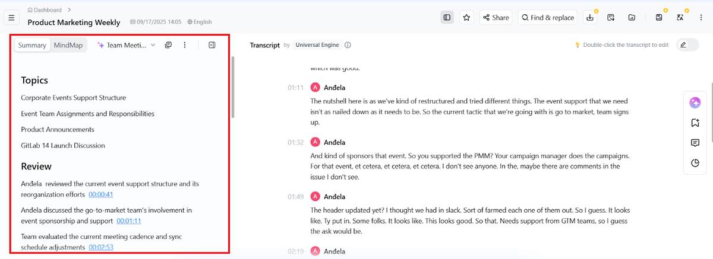This screenshot has width=713, height=259.
Task: Open the summary panel three-dot menu
Action: [185, 45]
